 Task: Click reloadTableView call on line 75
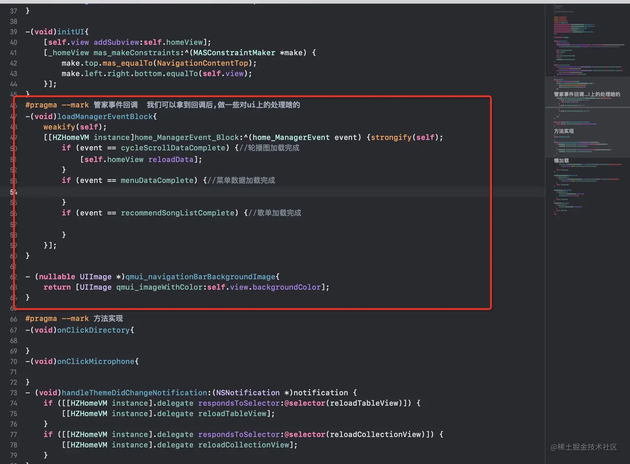point(232,414)
